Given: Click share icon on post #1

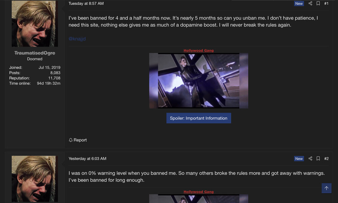Looking at the screenshot, I should pos(310,3).
